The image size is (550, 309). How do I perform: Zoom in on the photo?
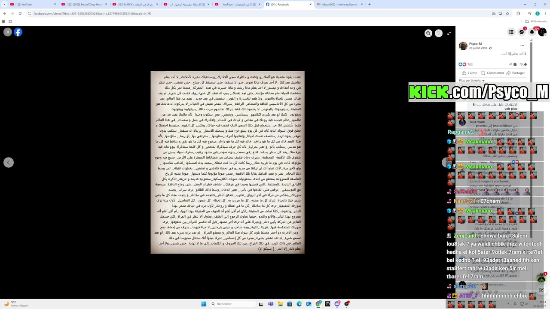(x=428, y=33)
